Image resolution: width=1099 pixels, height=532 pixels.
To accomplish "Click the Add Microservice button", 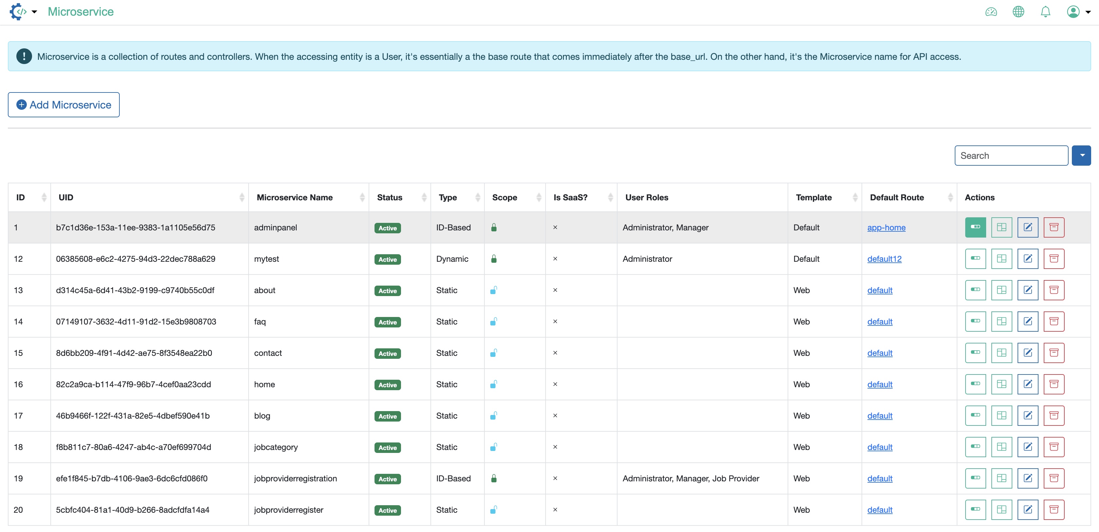I will pyautogui.click(x=63, y=105).
